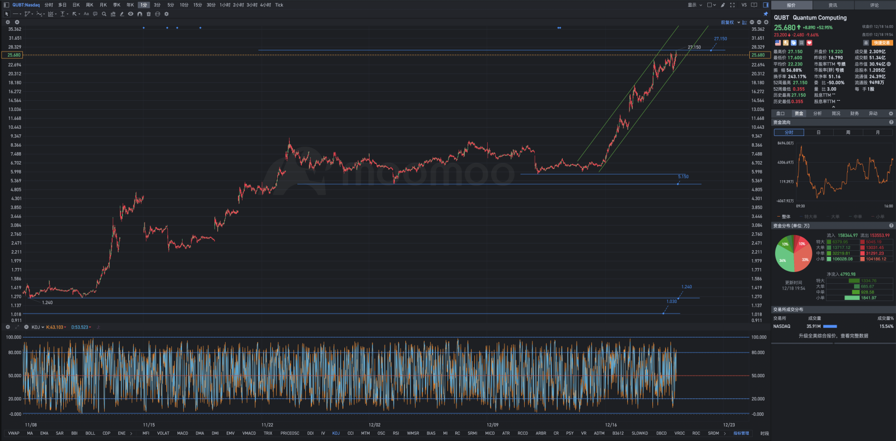
Task: Open the money-flow help question icon
Action: (x=891, y=122)
